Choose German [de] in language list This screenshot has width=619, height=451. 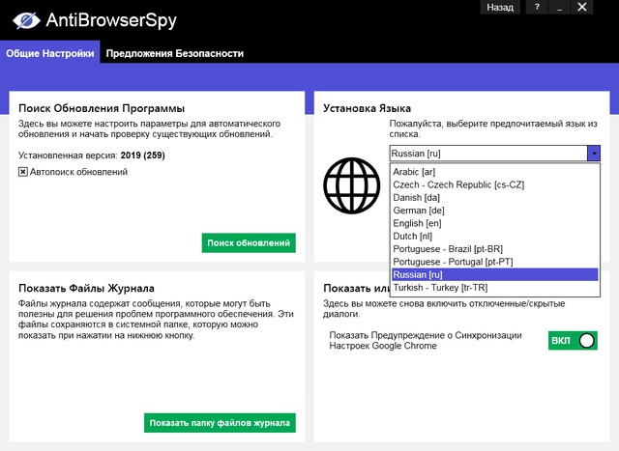[417, 210]
